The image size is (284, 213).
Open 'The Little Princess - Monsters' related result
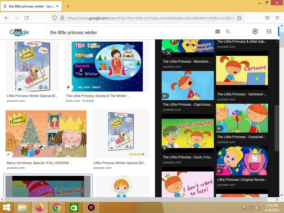pos(187,62)
